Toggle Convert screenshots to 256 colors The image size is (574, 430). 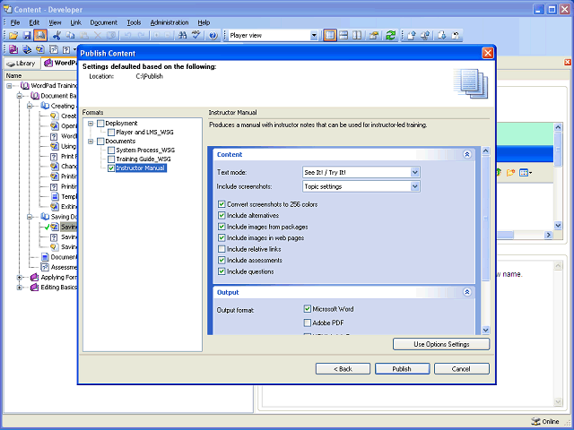click(x=222, y=204)
